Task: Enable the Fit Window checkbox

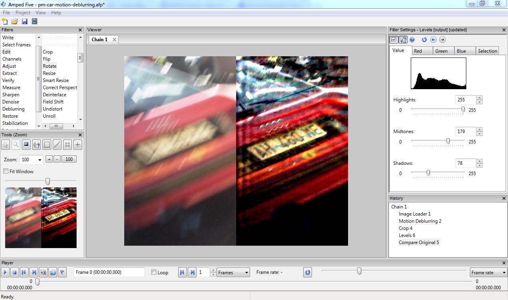Action: pos(6,171)
